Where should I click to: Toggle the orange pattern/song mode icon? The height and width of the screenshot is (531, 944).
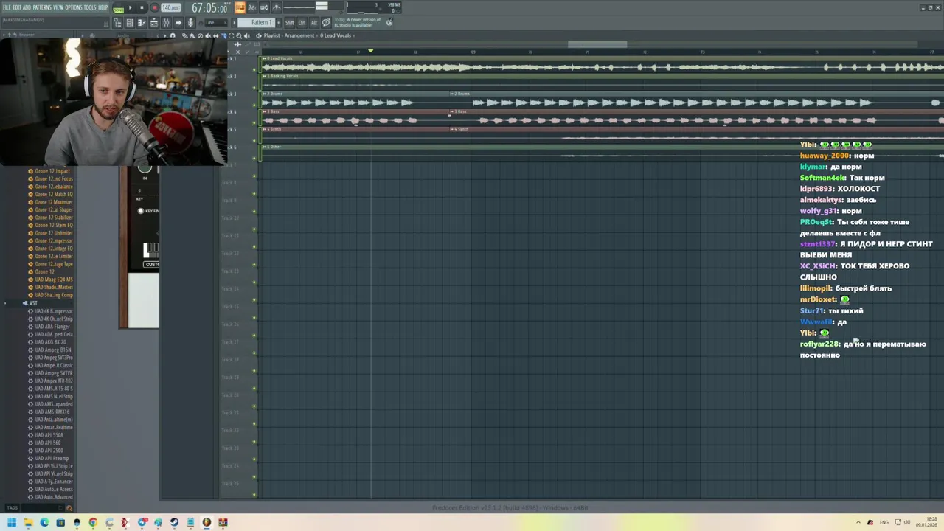point(240,7)
